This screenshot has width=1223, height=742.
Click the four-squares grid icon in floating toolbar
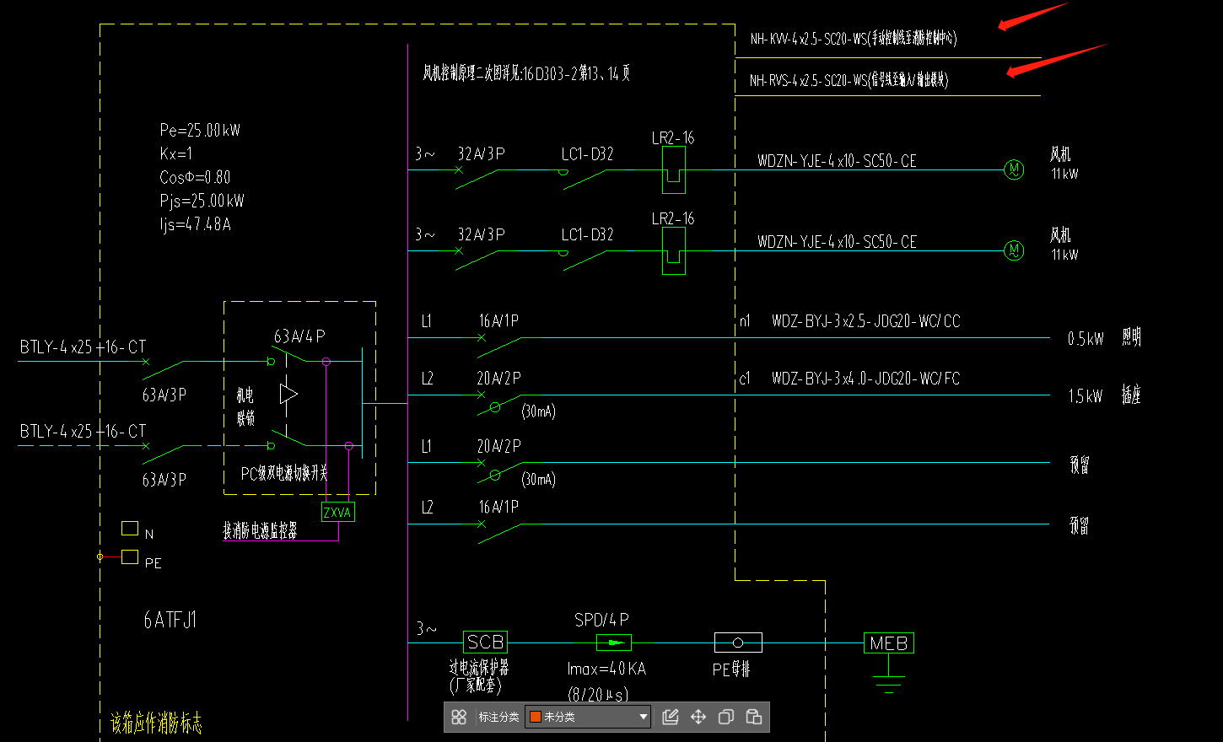(459, 717)
